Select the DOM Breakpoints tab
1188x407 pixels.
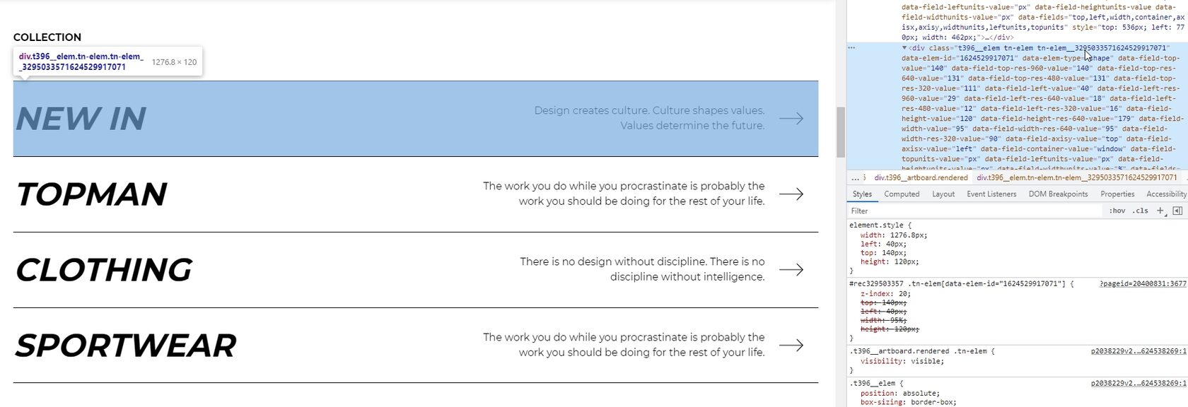pos(1058,194)
